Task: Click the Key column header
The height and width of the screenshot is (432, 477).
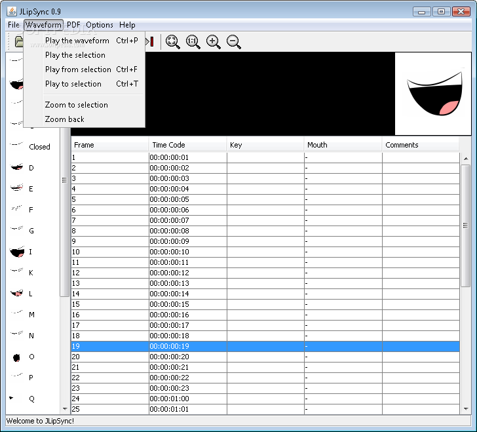Action: [265, 145]
